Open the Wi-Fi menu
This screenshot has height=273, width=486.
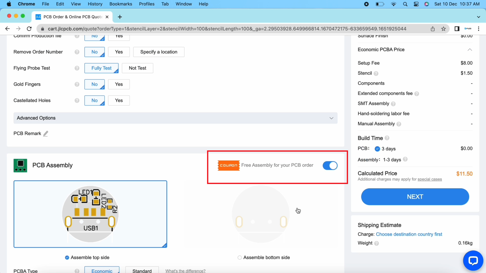click(393, 4)
